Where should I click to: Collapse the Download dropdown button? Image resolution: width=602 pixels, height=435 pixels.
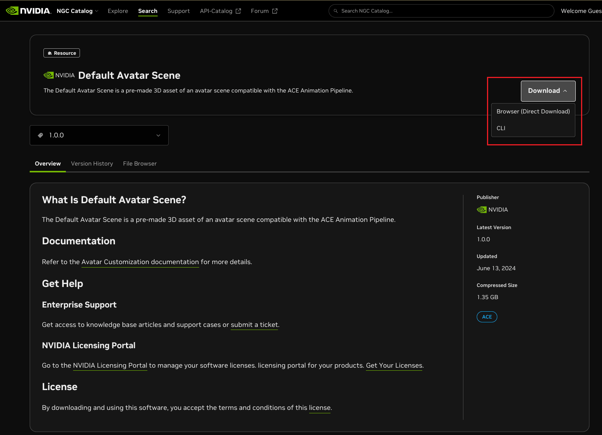click(x=548, y=91)
